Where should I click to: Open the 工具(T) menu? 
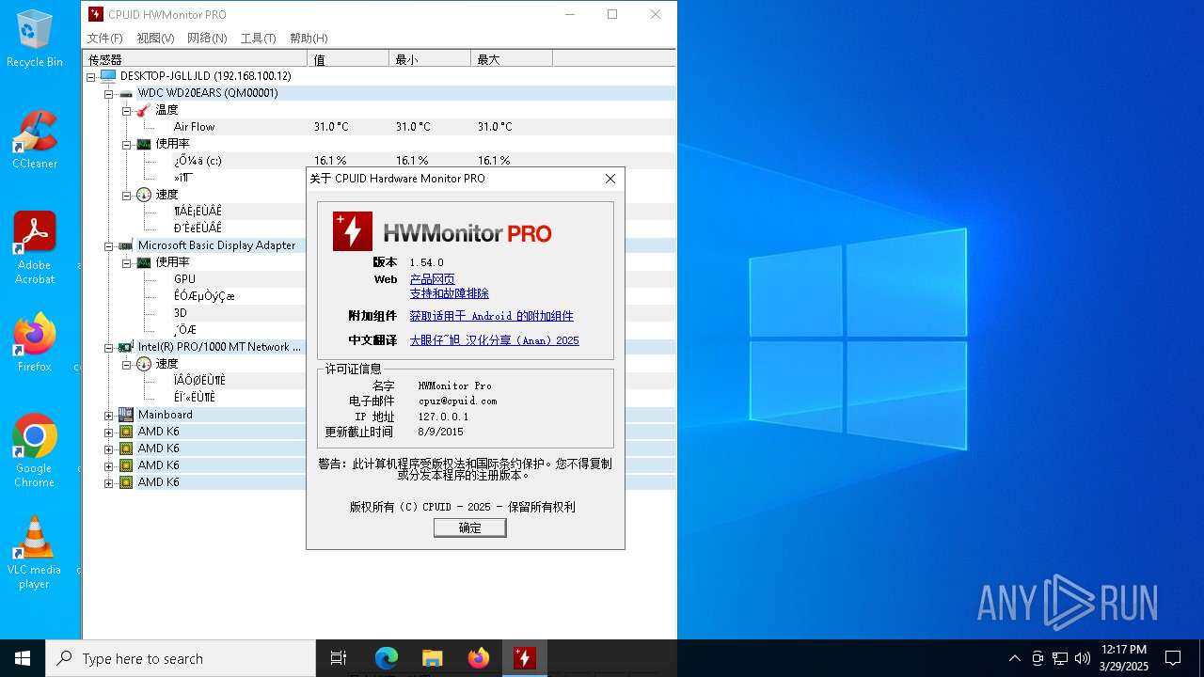[x=258, y=39]
